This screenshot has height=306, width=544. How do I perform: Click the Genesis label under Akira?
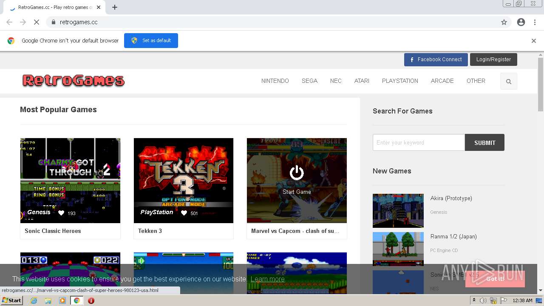pos(439,212)
